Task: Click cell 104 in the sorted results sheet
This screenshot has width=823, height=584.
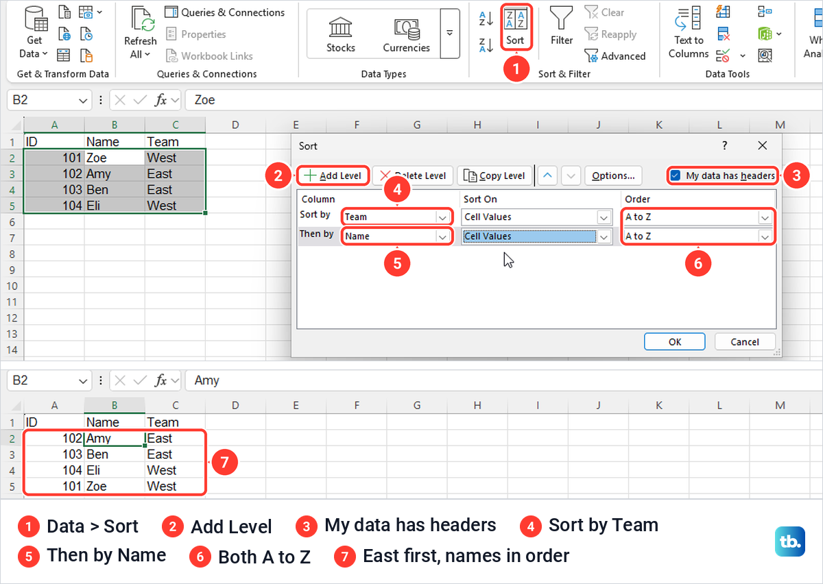Action: click(54, 470)
